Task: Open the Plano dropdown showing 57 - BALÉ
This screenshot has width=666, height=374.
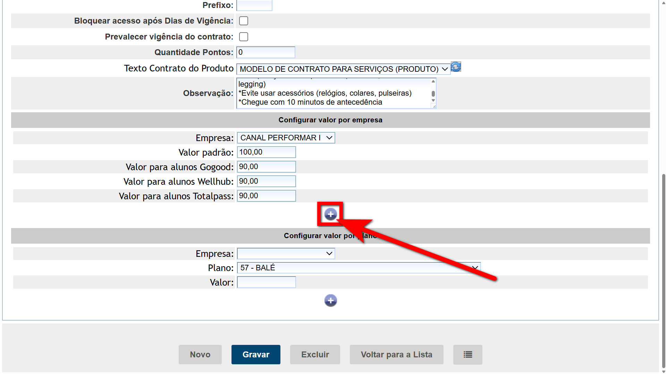Action: (359, 268)
